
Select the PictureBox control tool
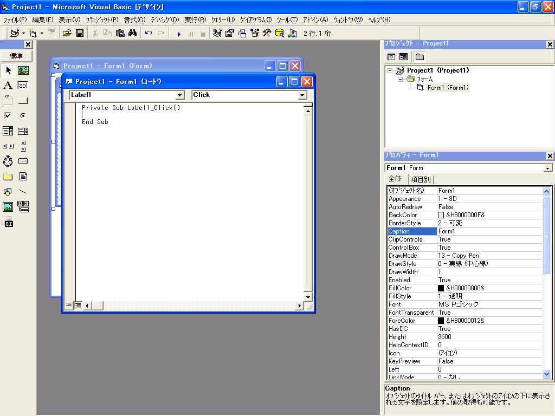point(23,70)
